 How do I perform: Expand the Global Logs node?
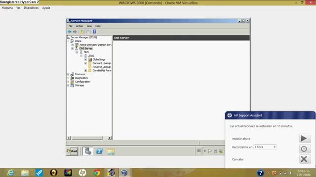[85, 59]
